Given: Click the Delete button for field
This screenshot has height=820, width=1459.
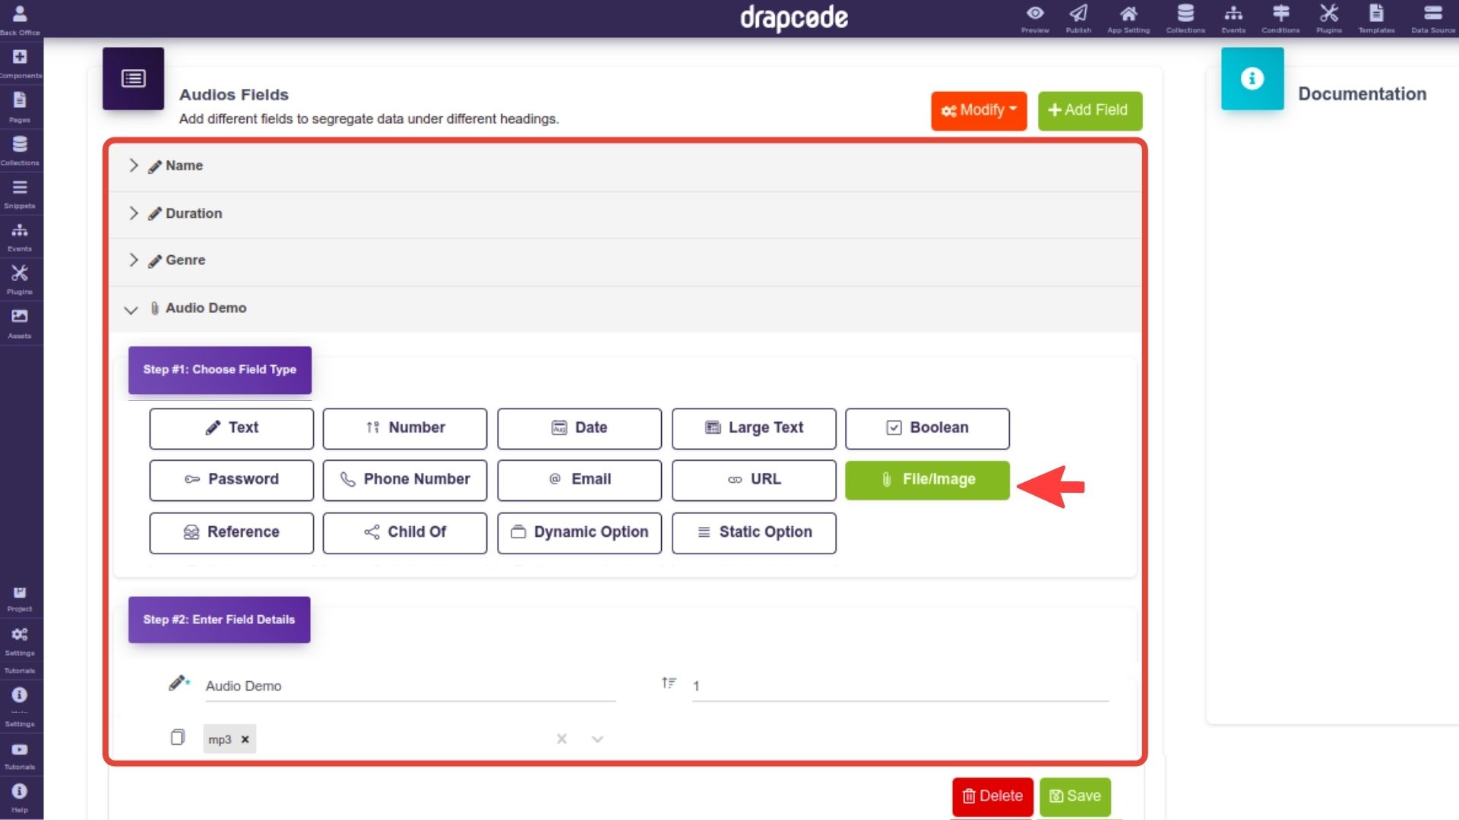Looking at the screenshot, I should pyautogui.click(x=992, y=795).
